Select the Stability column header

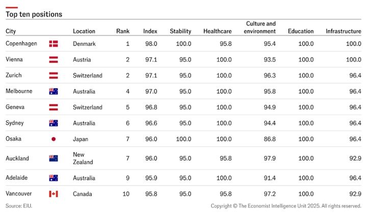coord(180,32)
